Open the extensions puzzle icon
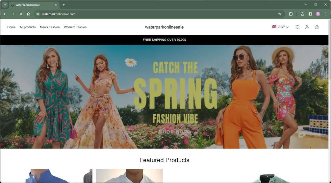The image size is (331, 183). click(291, 14)
